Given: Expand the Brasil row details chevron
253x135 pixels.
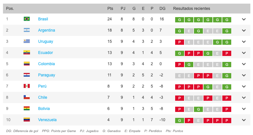Looking at the screenshot, I should [244, 19].
